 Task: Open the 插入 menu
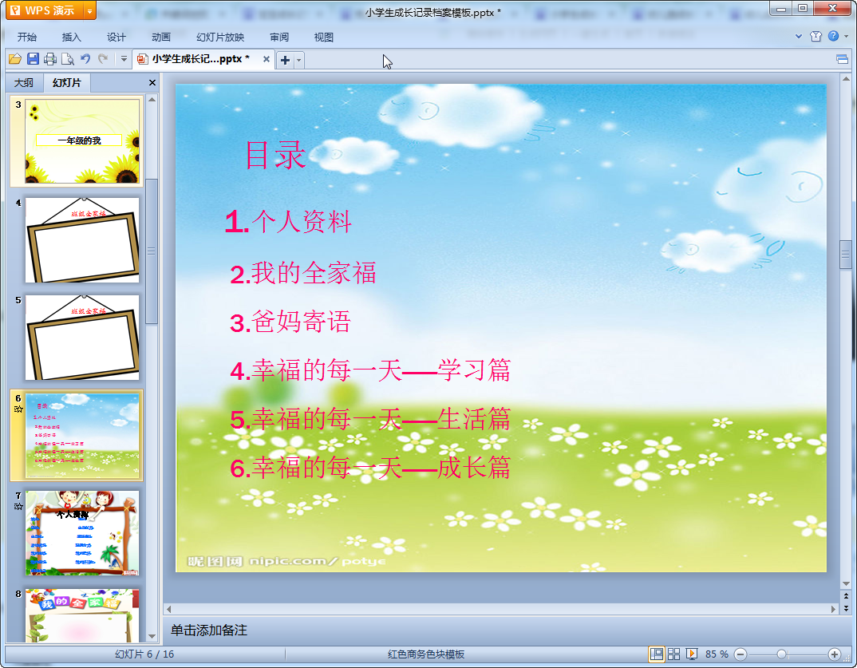[72, 38]
